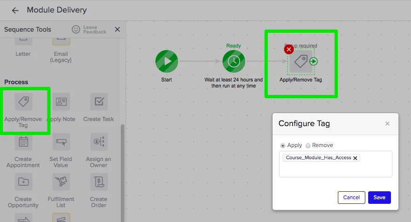Open the Leave Feedback link

point(89,29)
